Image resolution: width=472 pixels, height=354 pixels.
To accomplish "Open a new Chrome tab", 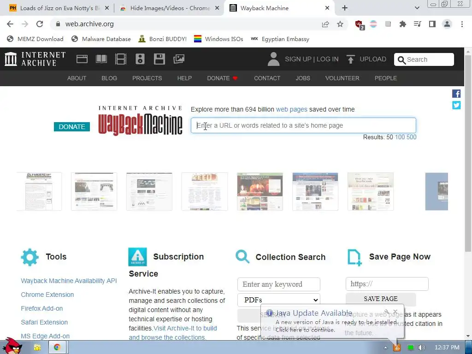I will pos(345,8).
